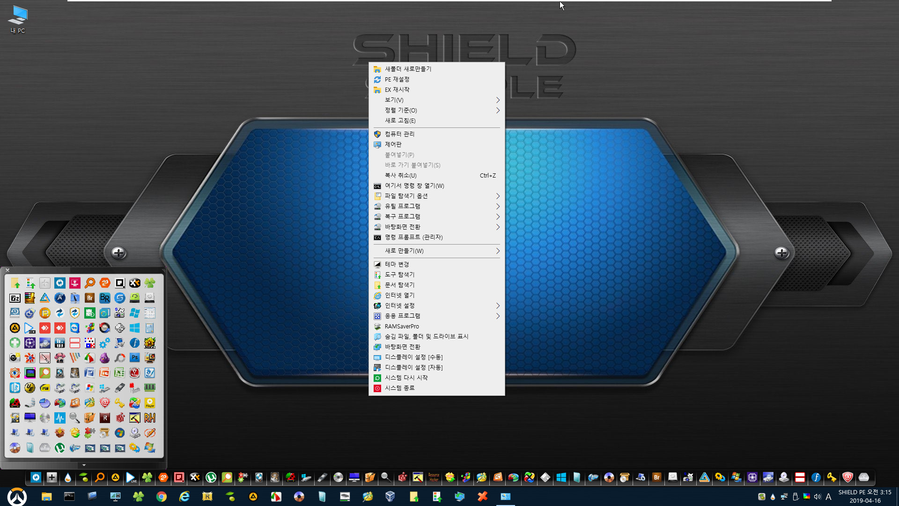Screen dimensions: 899x506
Task: Open the red shield @ icon in the dock
Action: point(847,477)
